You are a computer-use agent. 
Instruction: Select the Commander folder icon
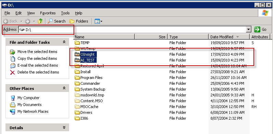point(77,83)
